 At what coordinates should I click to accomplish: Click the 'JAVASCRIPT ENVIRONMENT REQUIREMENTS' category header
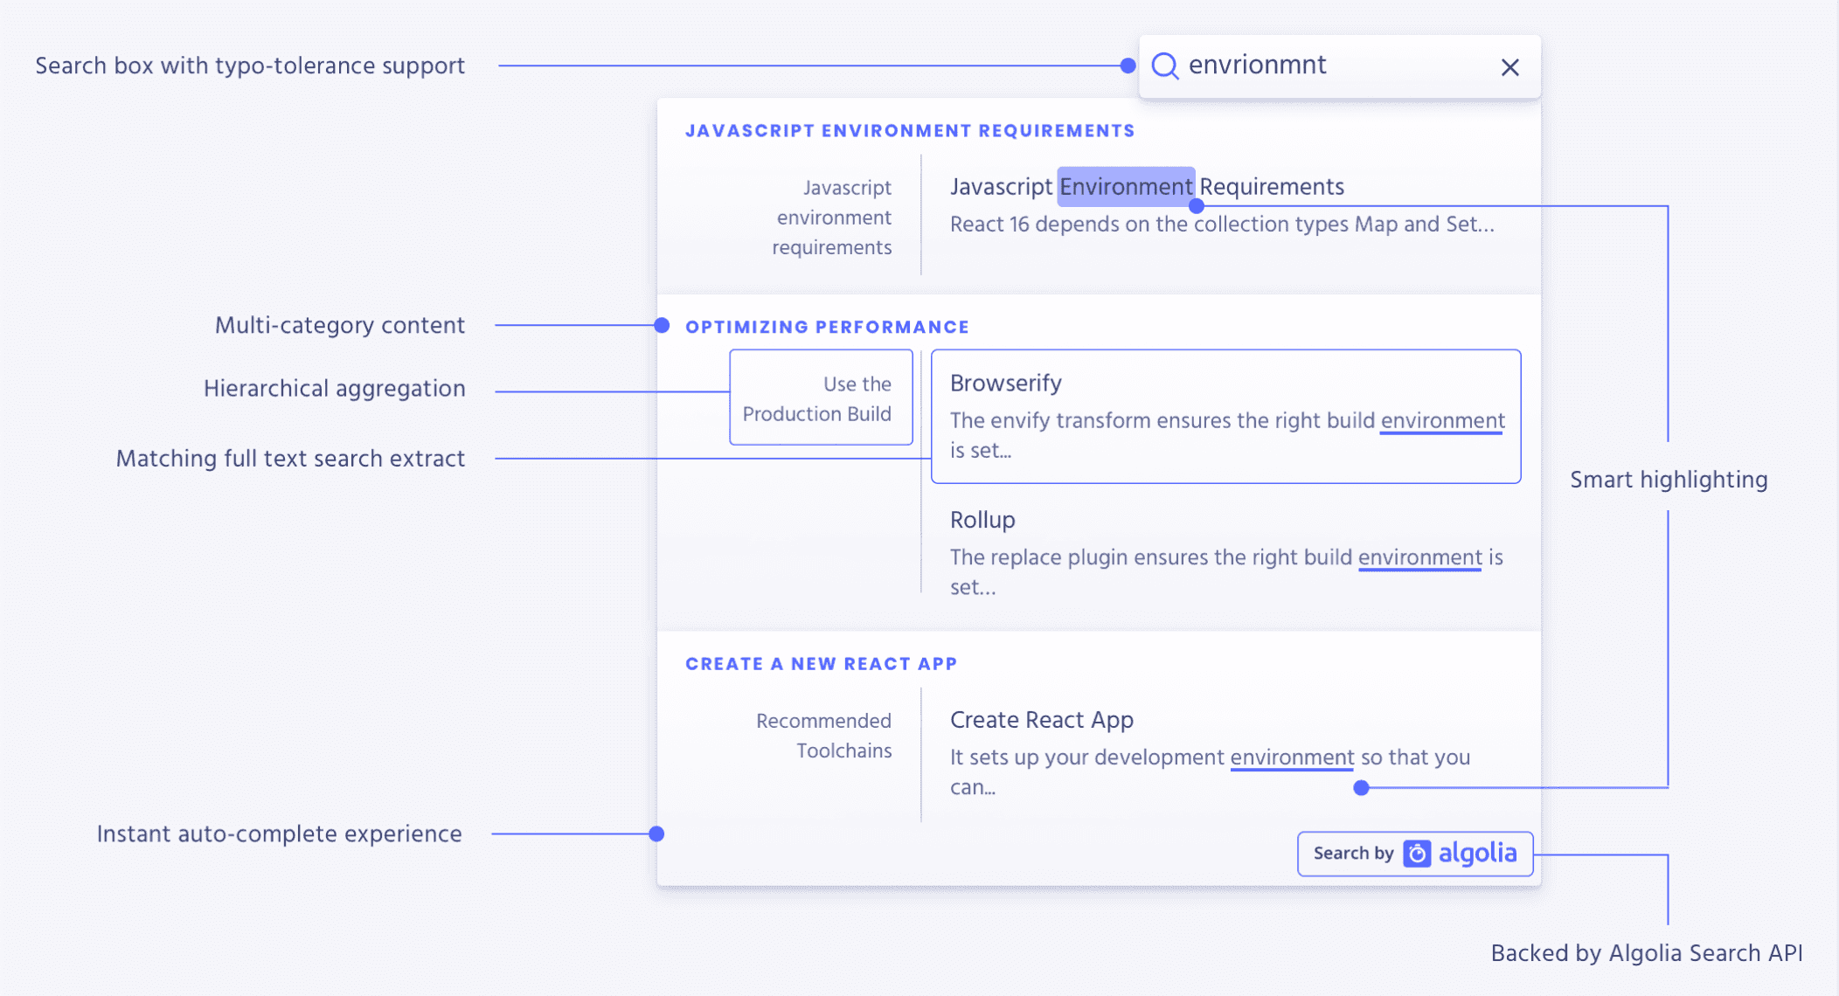point(910,131)
